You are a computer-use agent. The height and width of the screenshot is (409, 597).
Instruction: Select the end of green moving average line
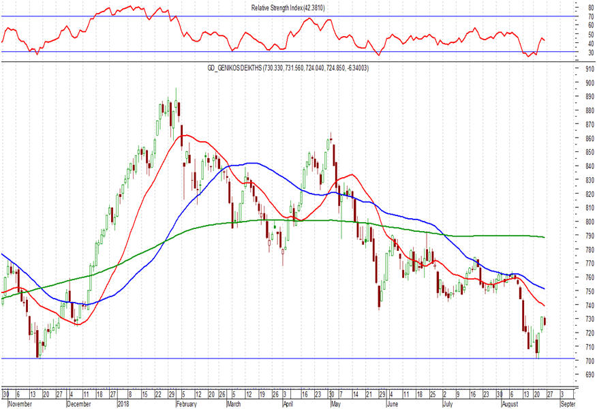[544, 237]
